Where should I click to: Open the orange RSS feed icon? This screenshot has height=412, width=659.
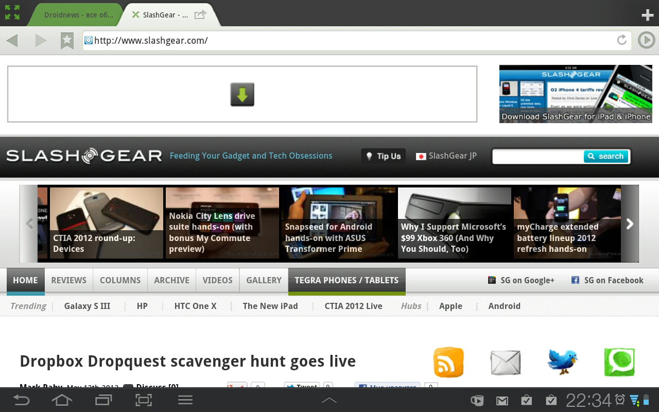(448, 362)
